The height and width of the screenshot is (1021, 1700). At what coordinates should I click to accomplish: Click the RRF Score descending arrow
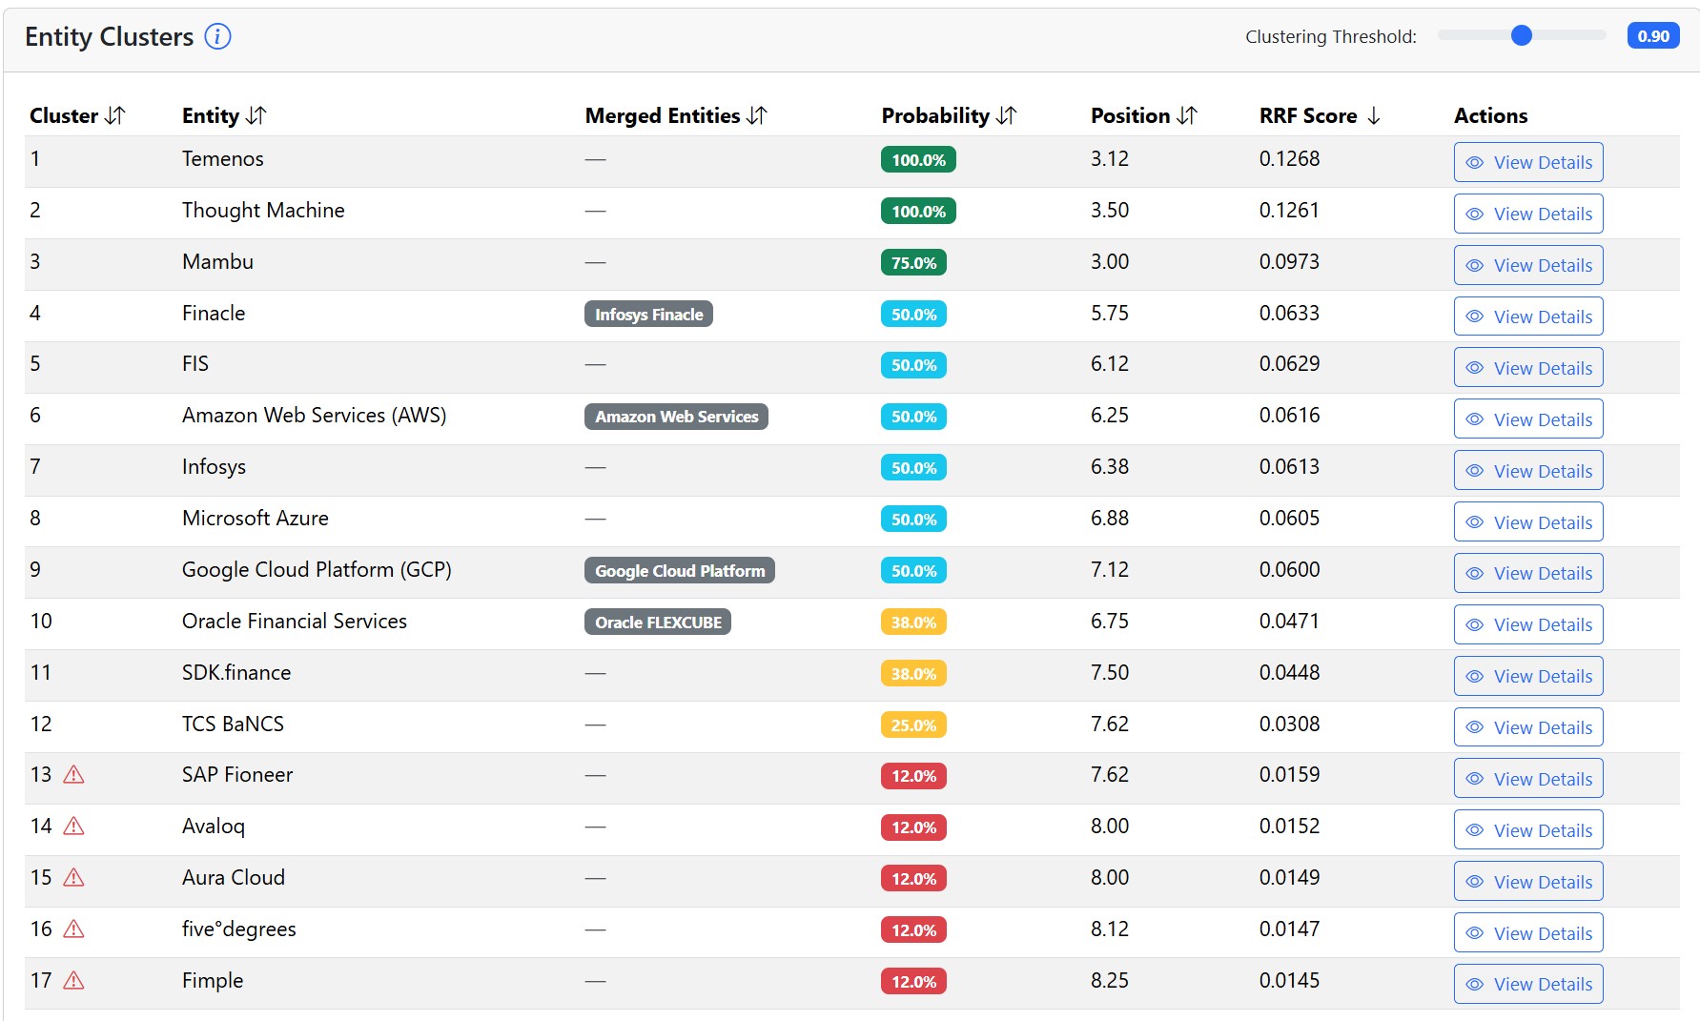pyautogui.click(x=1373, y=116)
